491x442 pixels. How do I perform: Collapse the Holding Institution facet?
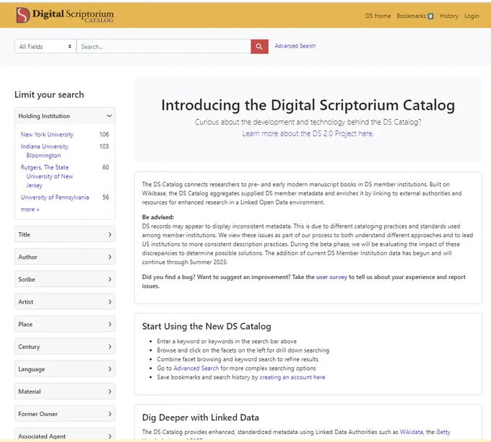point(65,116)
